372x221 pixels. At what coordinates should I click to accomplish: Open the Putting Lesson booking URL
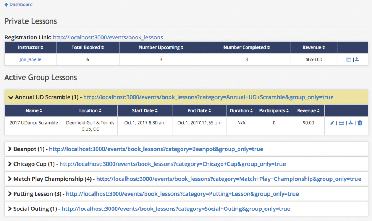click(x=182, y=194)
